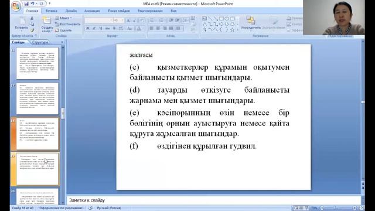Viewport: 375px width, 211px height.
Task: Open the arrow under Вставить
Action: (x=22, y=31)
